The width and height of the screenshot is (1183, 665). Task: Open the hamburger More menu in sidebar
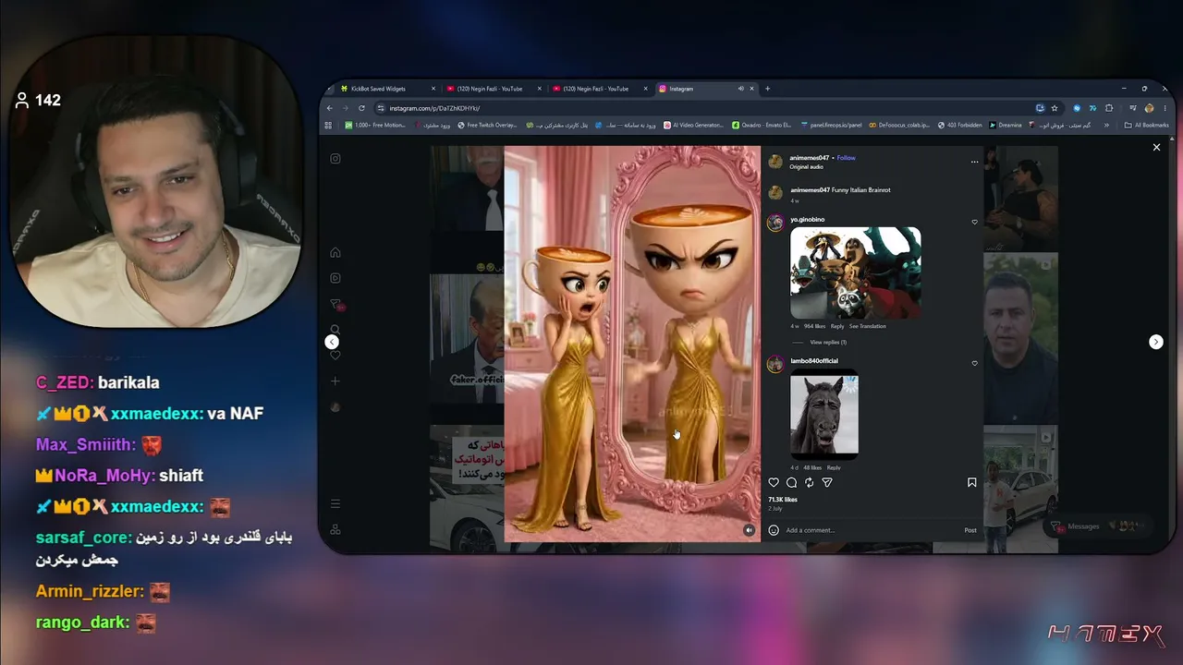point(335,503)
